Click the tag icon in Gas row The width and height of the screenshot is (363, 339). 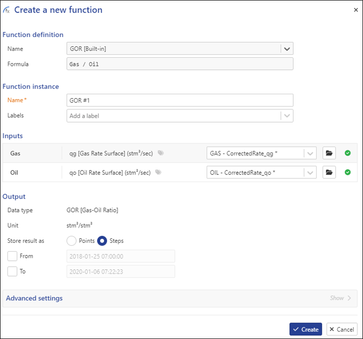coord(161,153)
